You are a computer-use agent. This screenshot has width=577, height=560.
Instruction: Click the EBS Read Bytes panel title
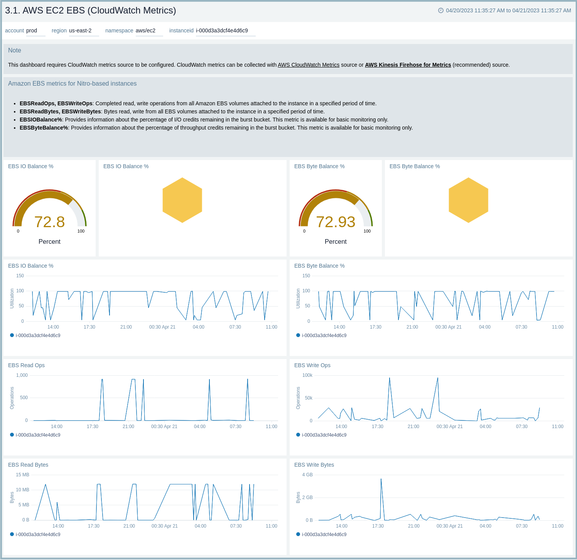coord(28,465)
